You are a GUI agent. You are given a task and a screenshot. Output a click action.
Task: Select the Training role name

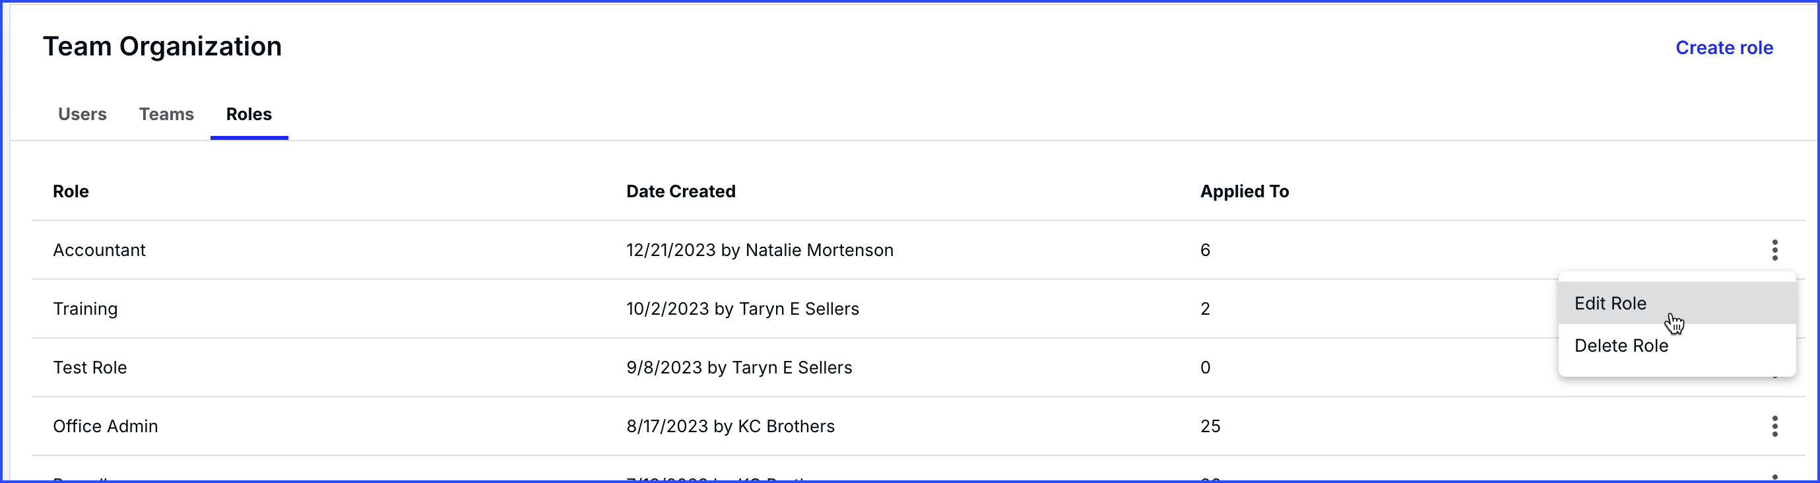(86, 309)
